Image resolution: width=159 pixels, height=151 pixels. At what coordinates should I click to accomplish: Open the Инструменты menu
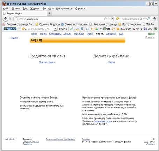(64, 8)
